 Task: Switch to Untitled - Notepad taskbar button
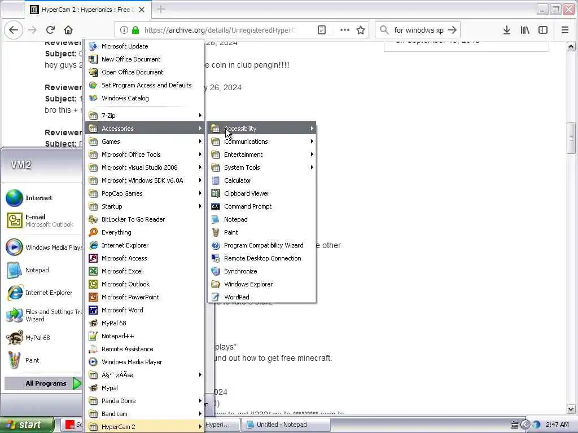click(286, 425)
